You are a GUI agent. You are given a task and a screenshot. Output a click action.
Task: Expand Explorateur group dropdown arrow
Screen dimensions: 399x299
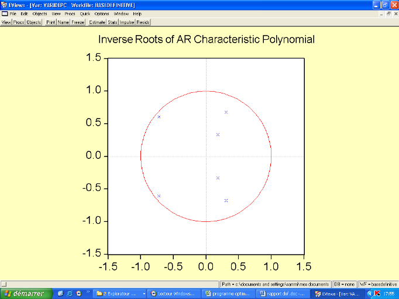click(x=144, y=294)
